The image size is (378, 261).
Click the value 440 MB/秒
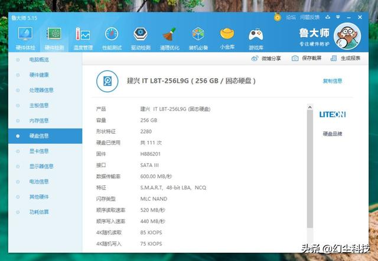[x=152, y=221]
